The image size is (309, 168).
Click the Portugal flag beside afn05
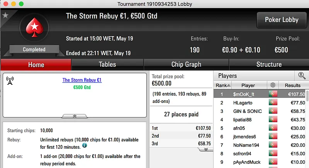(273, 128)
